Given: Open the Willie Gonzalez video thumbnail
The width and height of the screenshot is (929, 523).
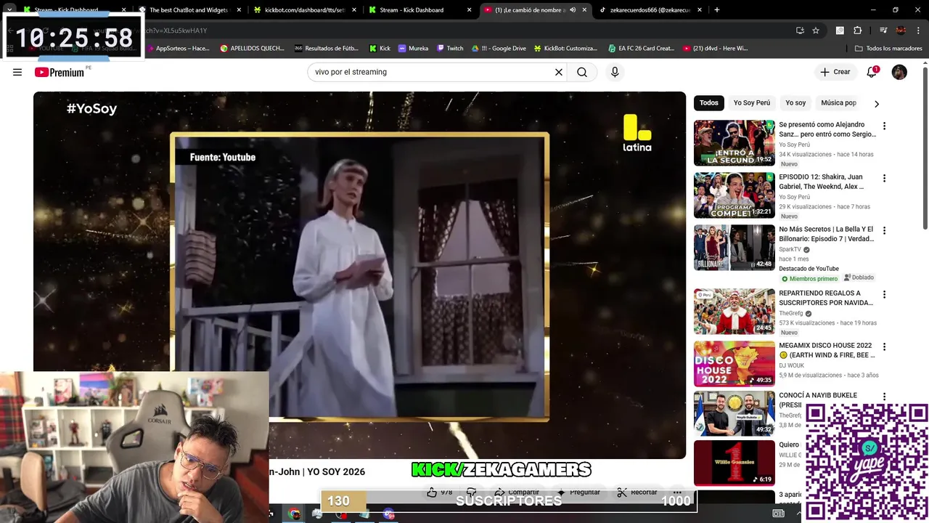Looking at the screenshot, I should click(x=734, y=463).
